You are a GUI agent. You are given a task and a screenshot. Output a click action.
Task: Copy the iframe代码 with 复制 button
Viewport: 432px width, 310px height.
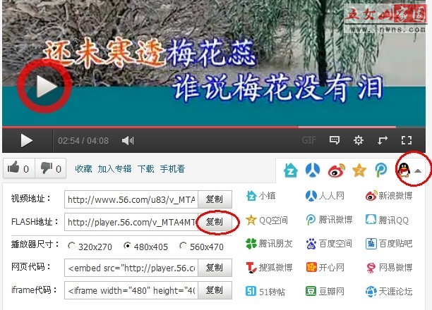215,290
